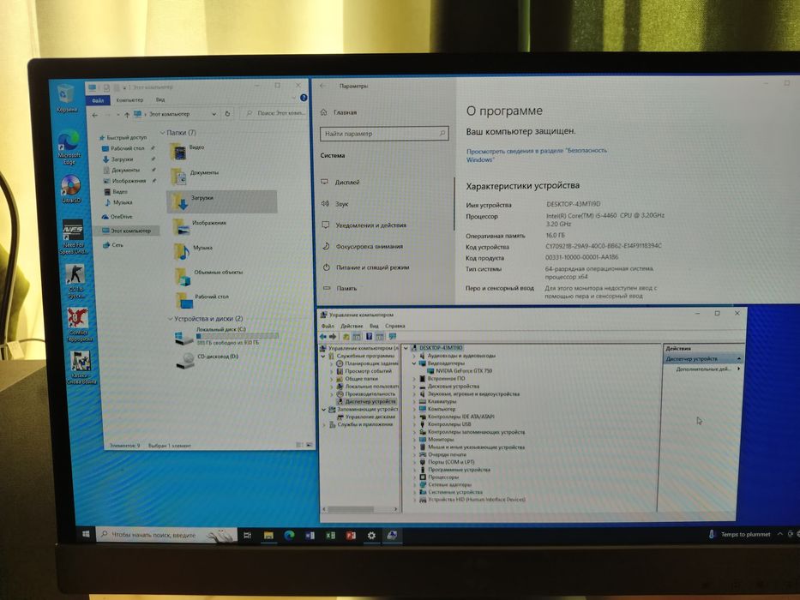
Task: Select CD-дисковод (D:) drive
Action: pyautogui.click(x=207, y=361)
